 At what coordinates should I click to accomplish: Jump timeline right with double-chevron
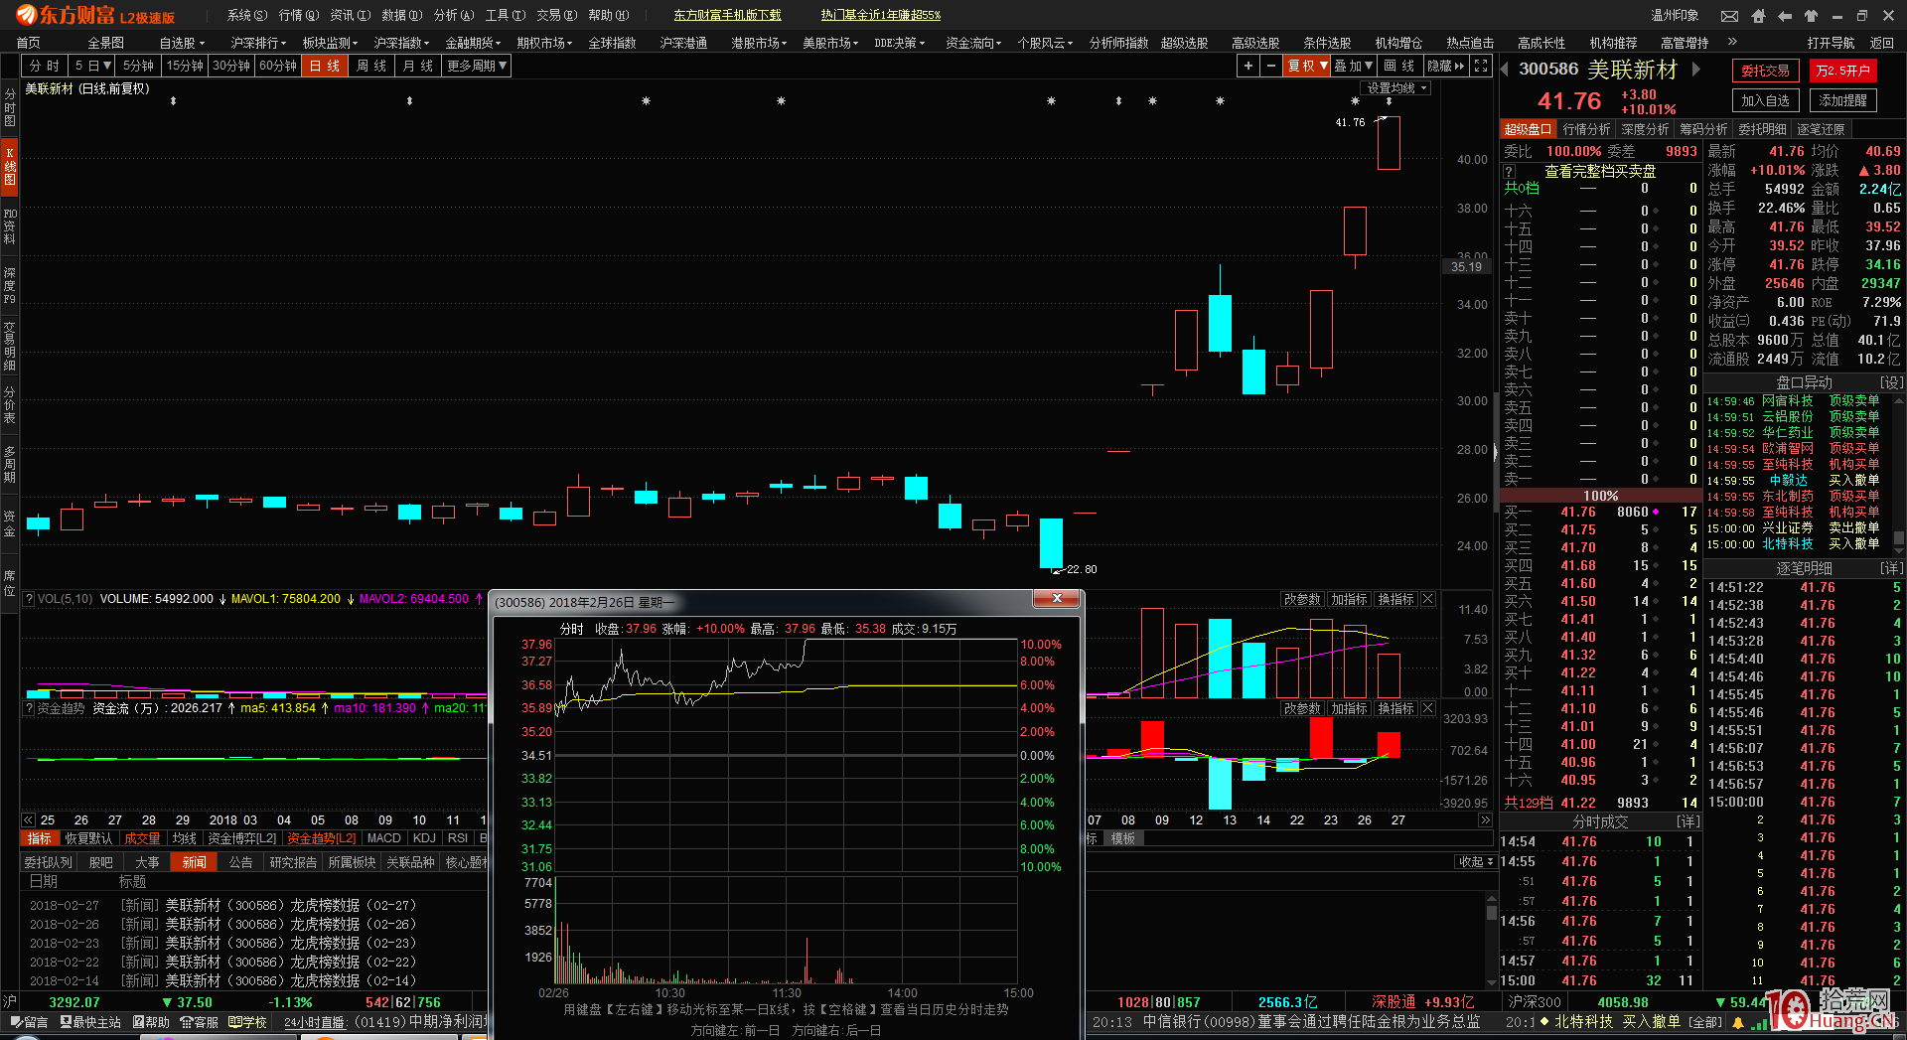click(x=1485, y=820)
